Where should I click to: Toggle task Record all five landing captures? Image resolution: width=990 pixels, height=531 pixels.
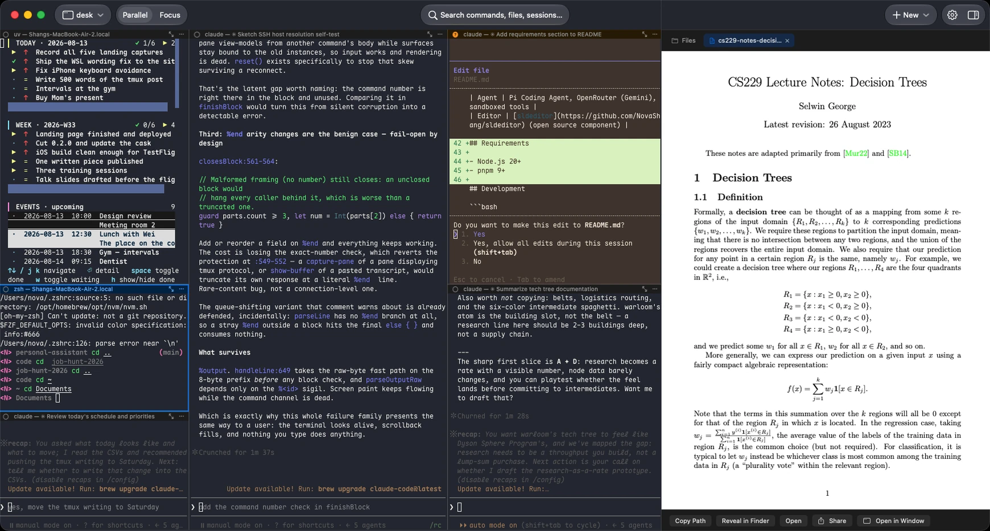14,52
